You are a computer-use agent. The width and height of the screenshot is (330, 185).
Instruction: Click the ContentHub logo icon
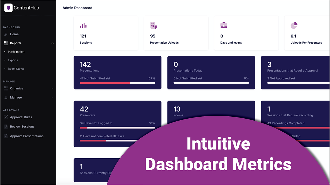click(x=8, y=8)
